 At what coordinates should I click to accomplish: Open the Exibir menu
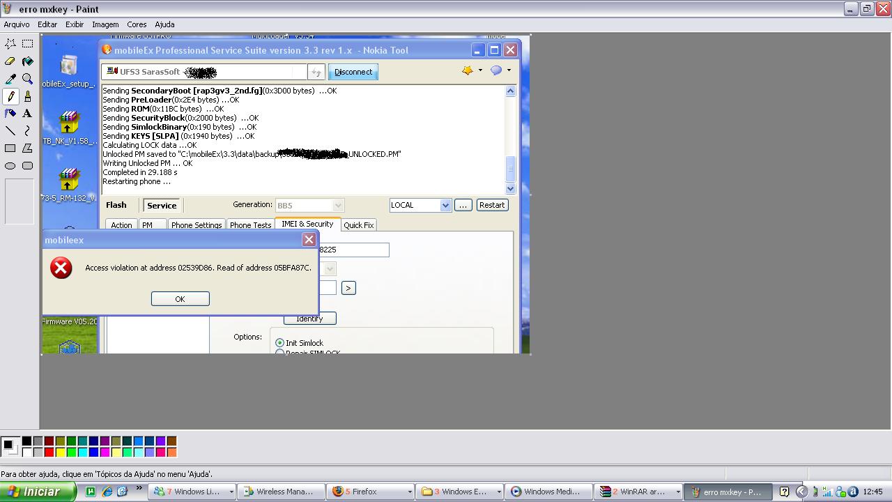pos(75,24)
